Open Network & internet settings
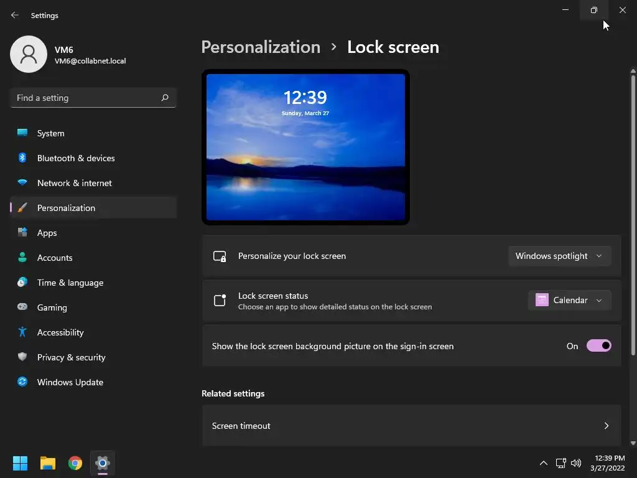 (93, 183)
